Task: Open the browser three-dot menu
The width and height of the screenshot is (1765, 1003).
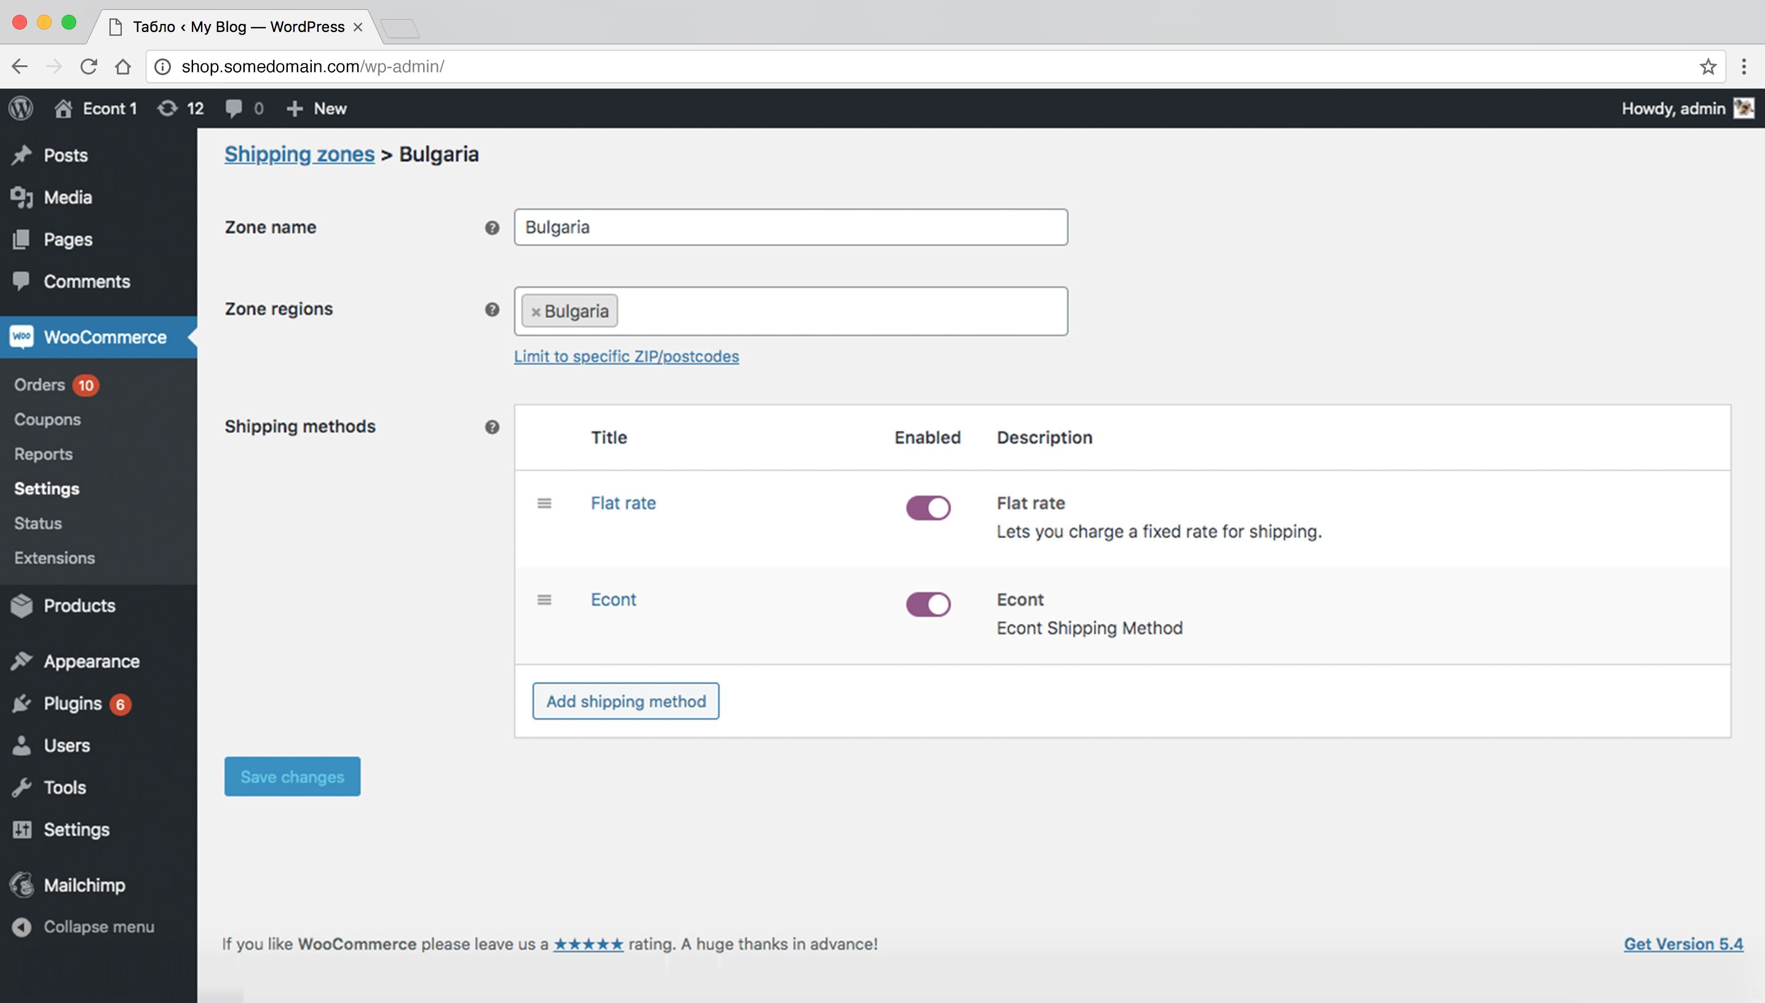Action: click(1743, 66)
